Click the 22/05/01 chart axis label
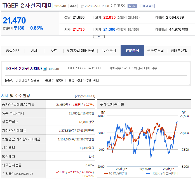This screenshot has width=195, height=182. tap(122, 169)
